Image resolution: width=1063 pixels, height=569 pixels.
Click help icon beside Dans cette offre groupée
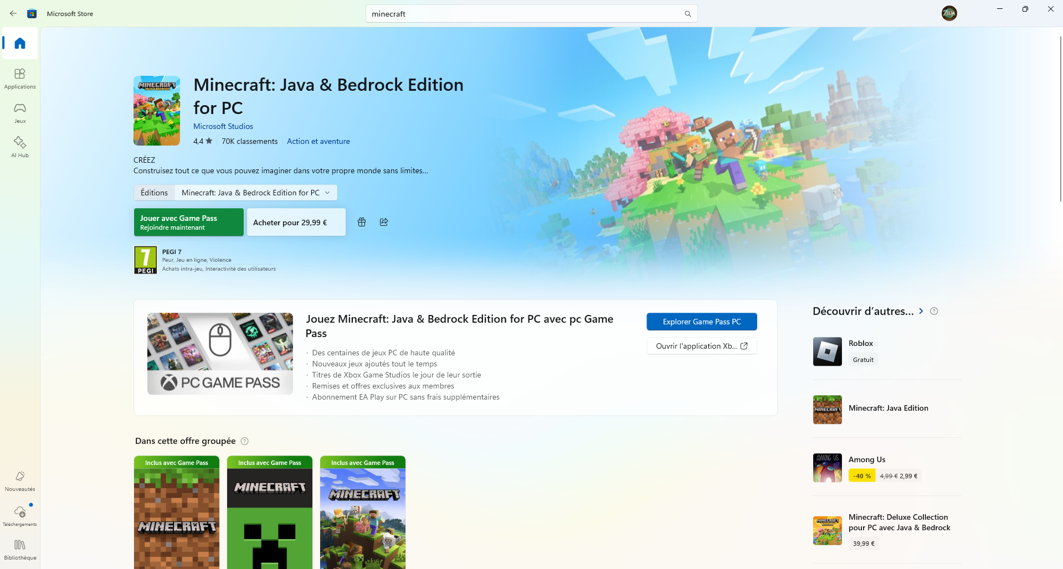pos(245,441)
